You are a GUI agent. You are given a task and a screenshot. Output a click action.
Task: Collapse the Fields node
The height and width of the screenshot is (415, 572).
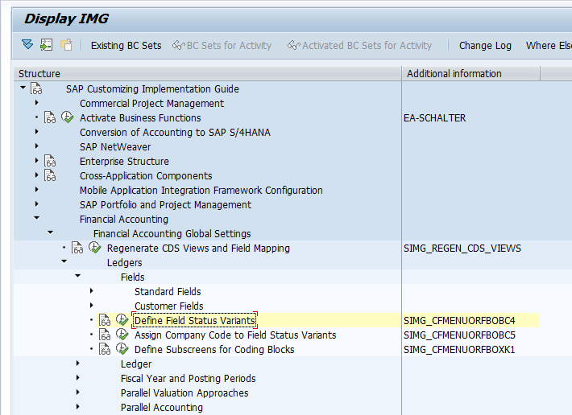(77, 276)
